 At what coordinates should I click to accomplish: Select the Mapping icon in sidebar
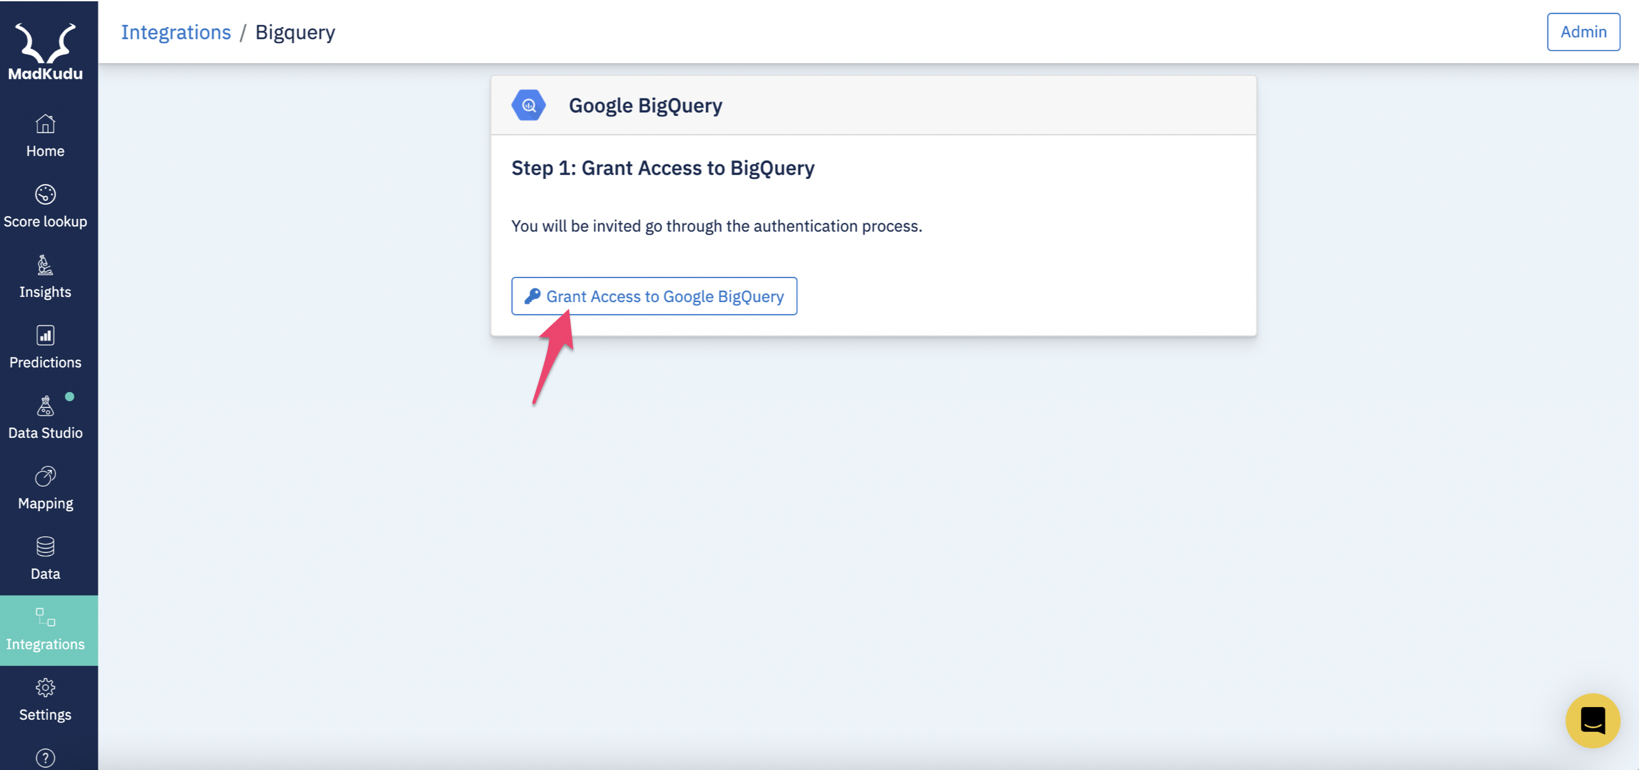pyautogui.click(x=45, y=476)
